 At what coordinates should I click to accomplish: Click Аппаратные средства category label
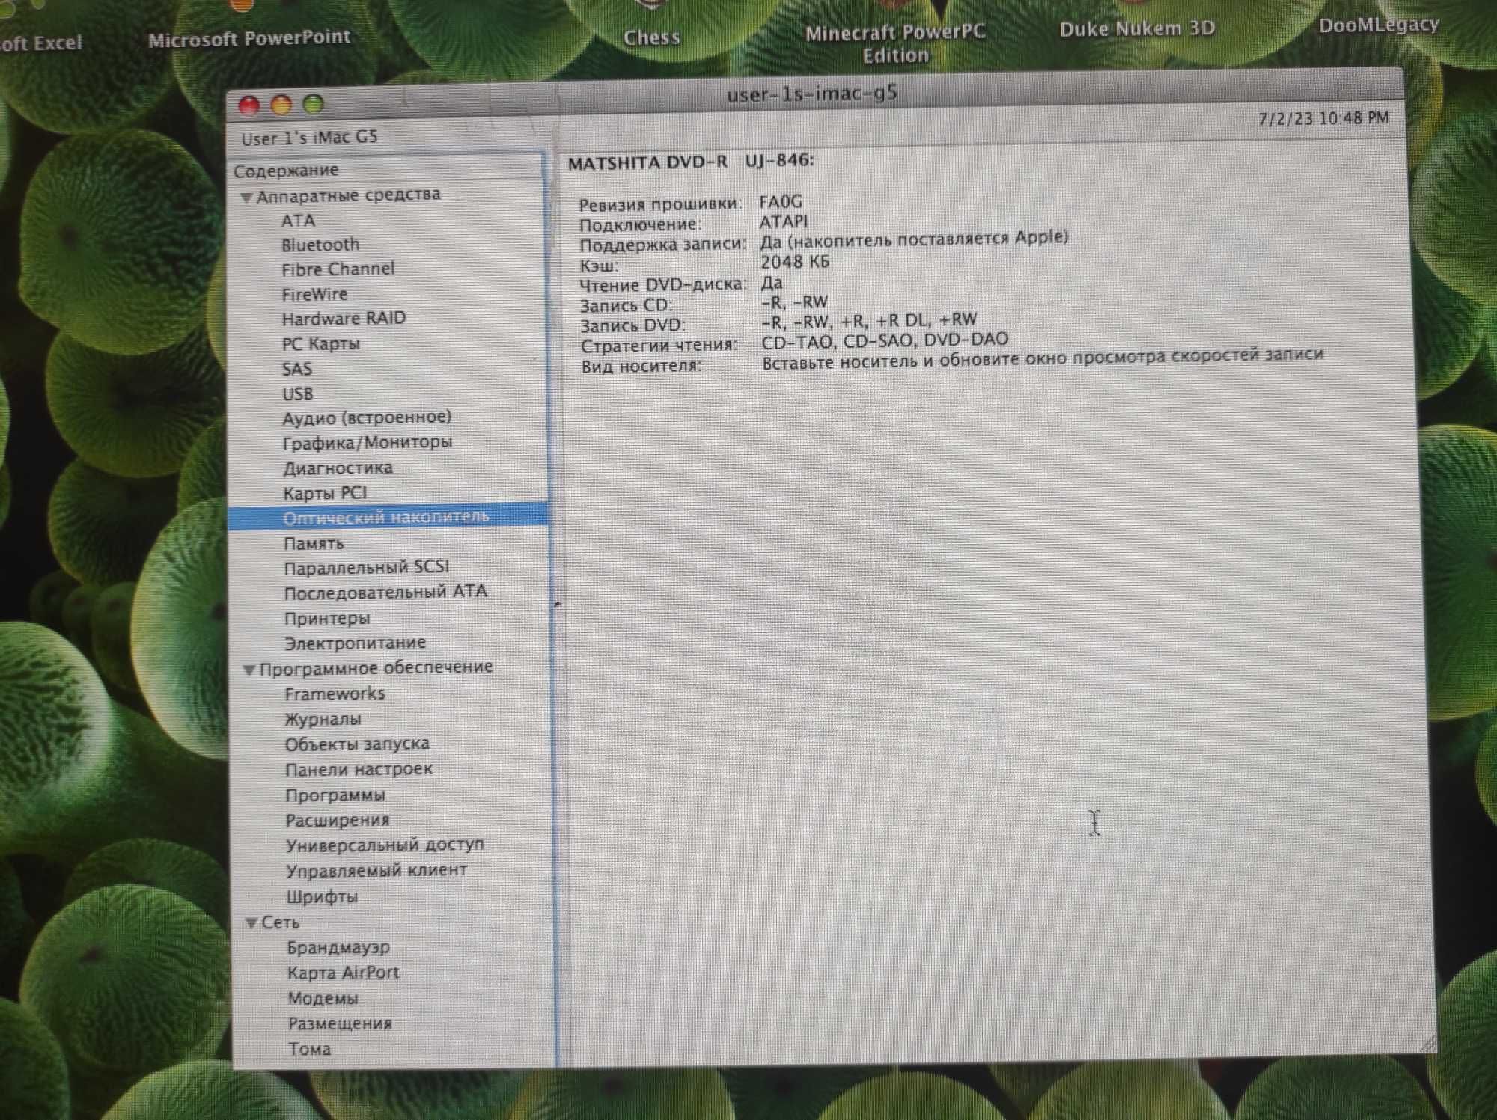coord(348,195)
